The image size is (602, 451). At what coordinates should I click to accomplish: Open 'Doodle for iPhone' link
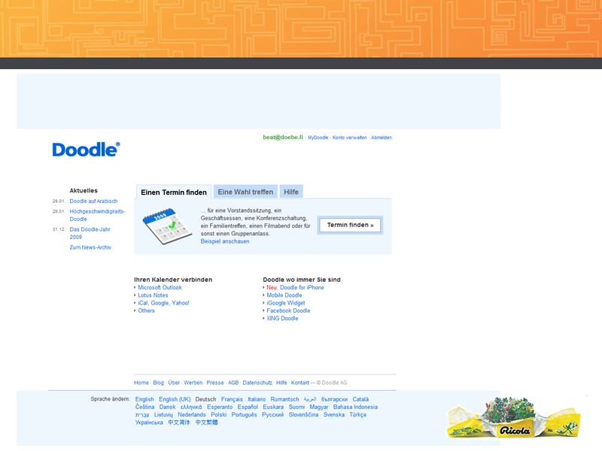click(302, 287)
